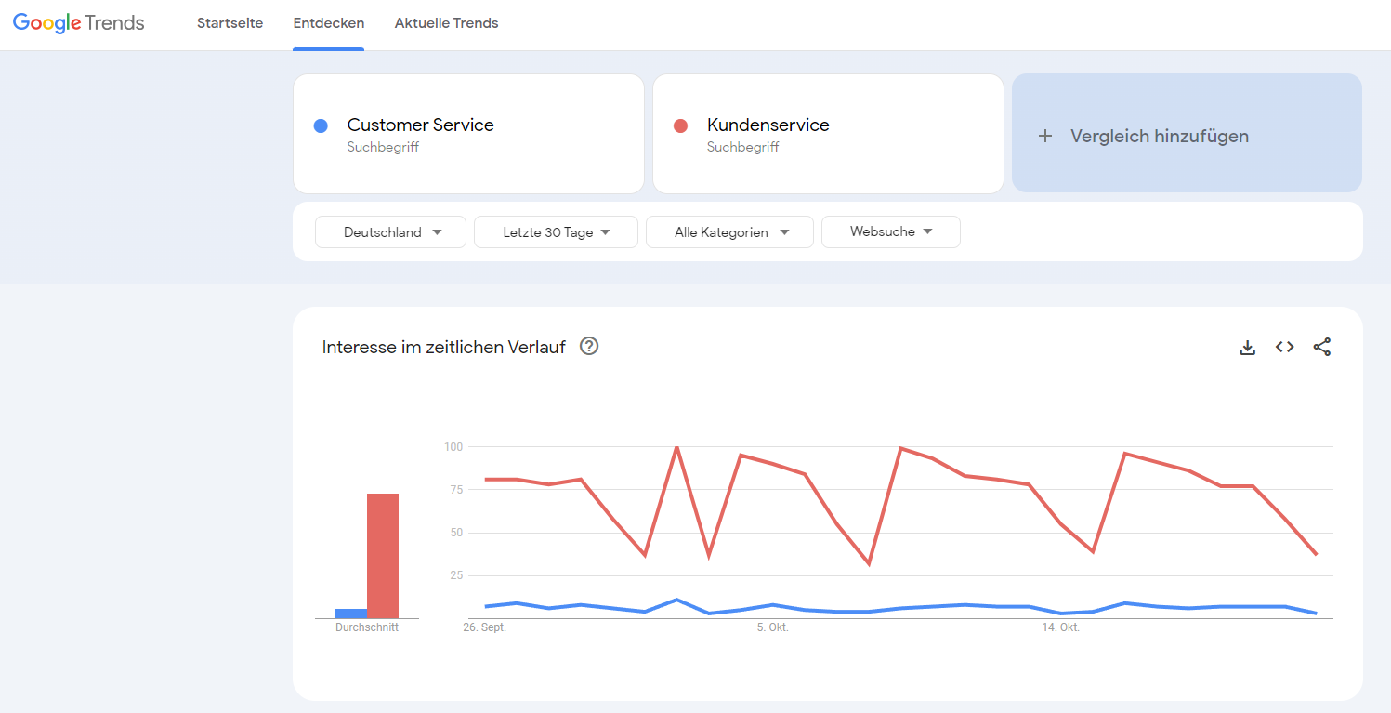The image size is (1391, 713).
Task: Edit the Customer Service search term
Action: click(x=420, y=125)
